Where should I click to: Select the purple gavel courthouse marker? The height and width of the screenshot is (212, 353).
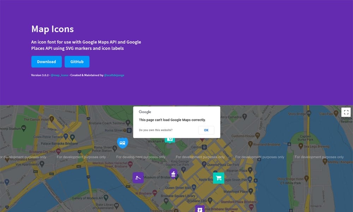(x=138, y=177)
